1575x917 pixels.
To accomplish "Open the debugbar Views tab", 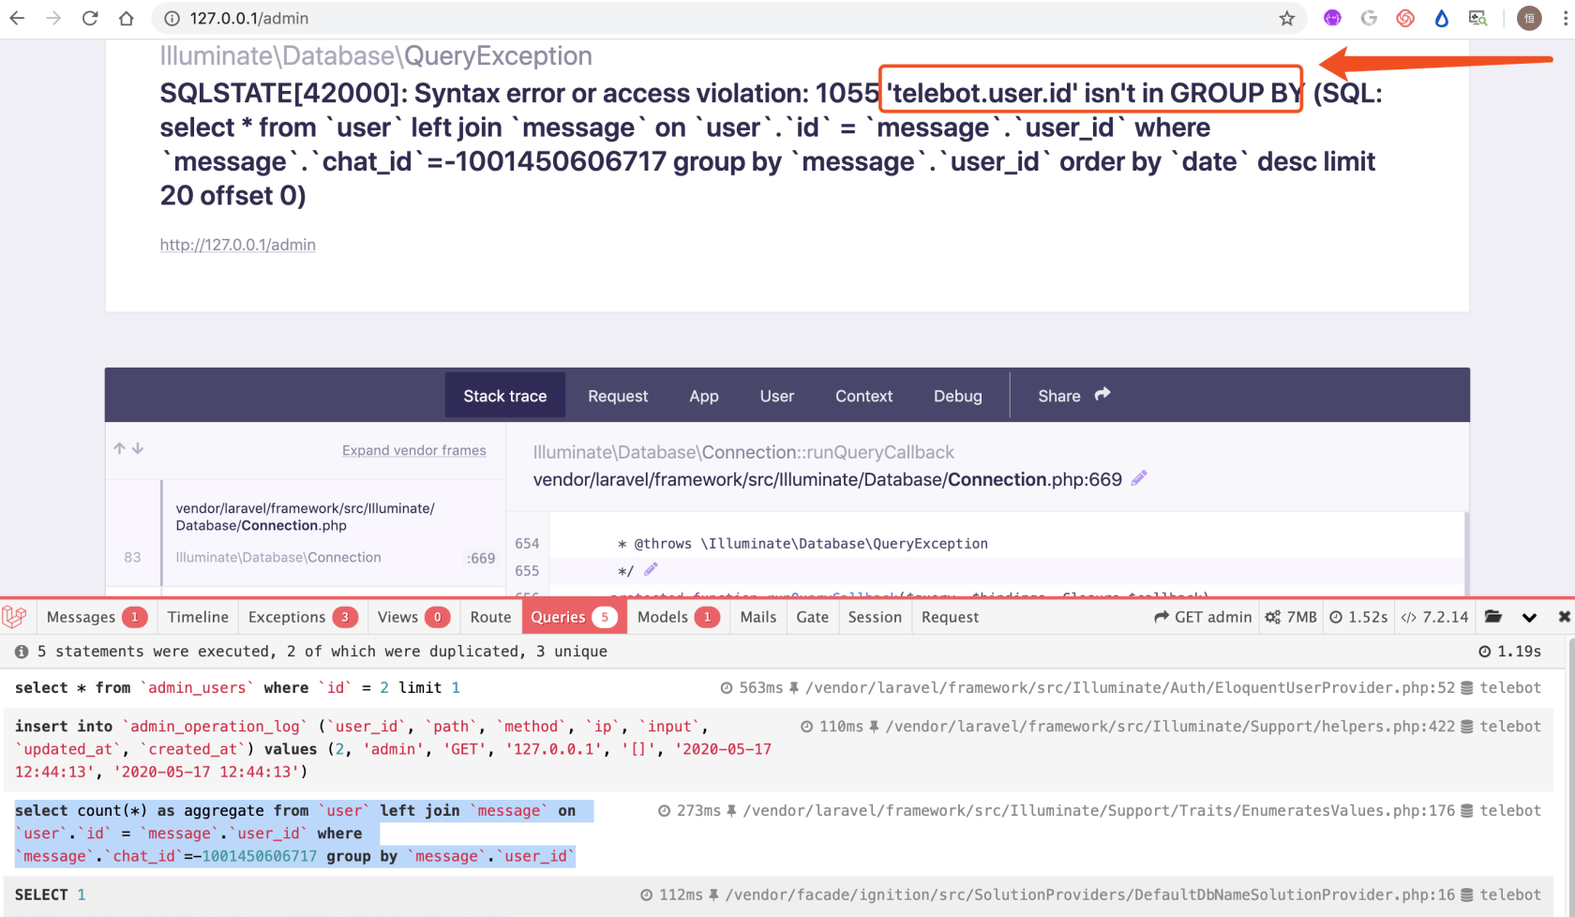I will coord(413,617).
